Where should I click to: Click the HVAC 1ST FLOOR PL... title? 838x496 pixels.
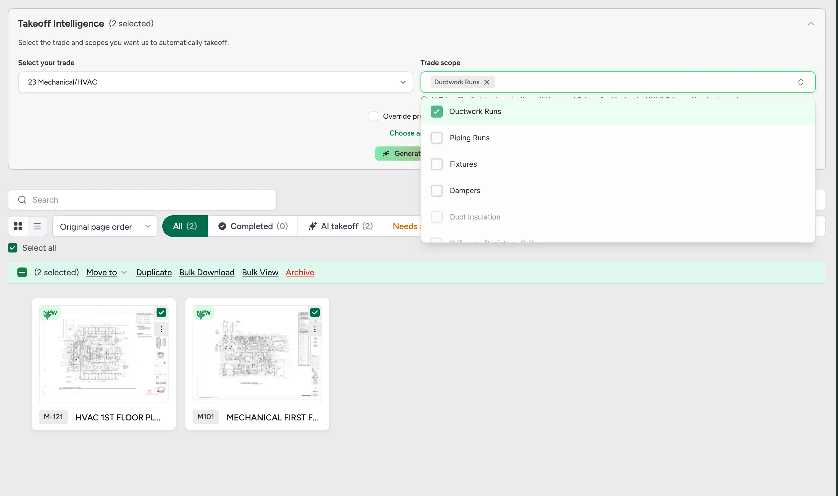tap(118, 417)
